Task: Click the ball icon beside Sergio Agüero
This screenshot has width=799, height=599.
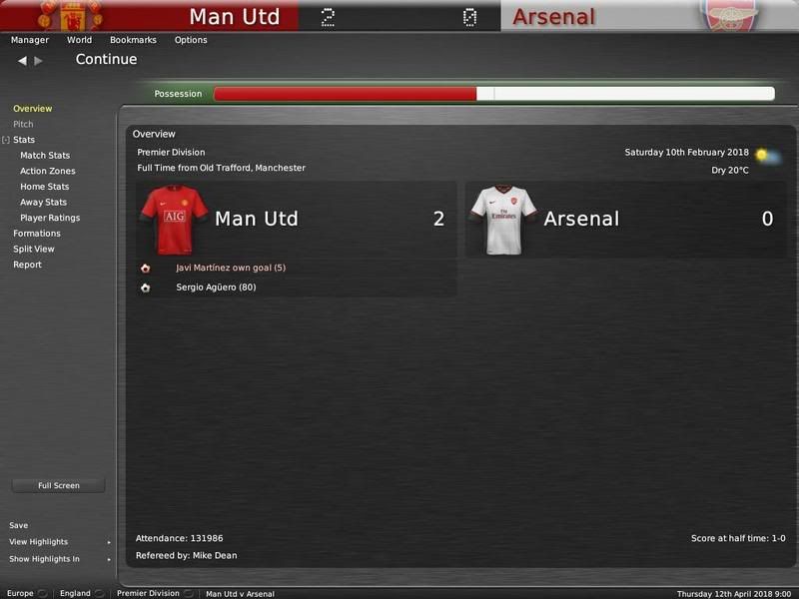Action: [x=145, y=288]
